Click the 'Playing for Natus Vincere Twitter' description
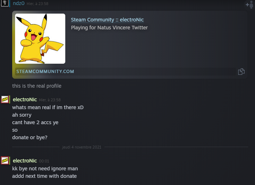This screenshot has height=185, width=255. [109, 28]
